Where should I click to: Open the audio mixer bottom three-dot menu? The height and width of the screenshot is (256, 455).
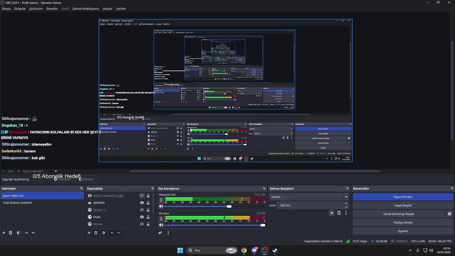(168, 233)
